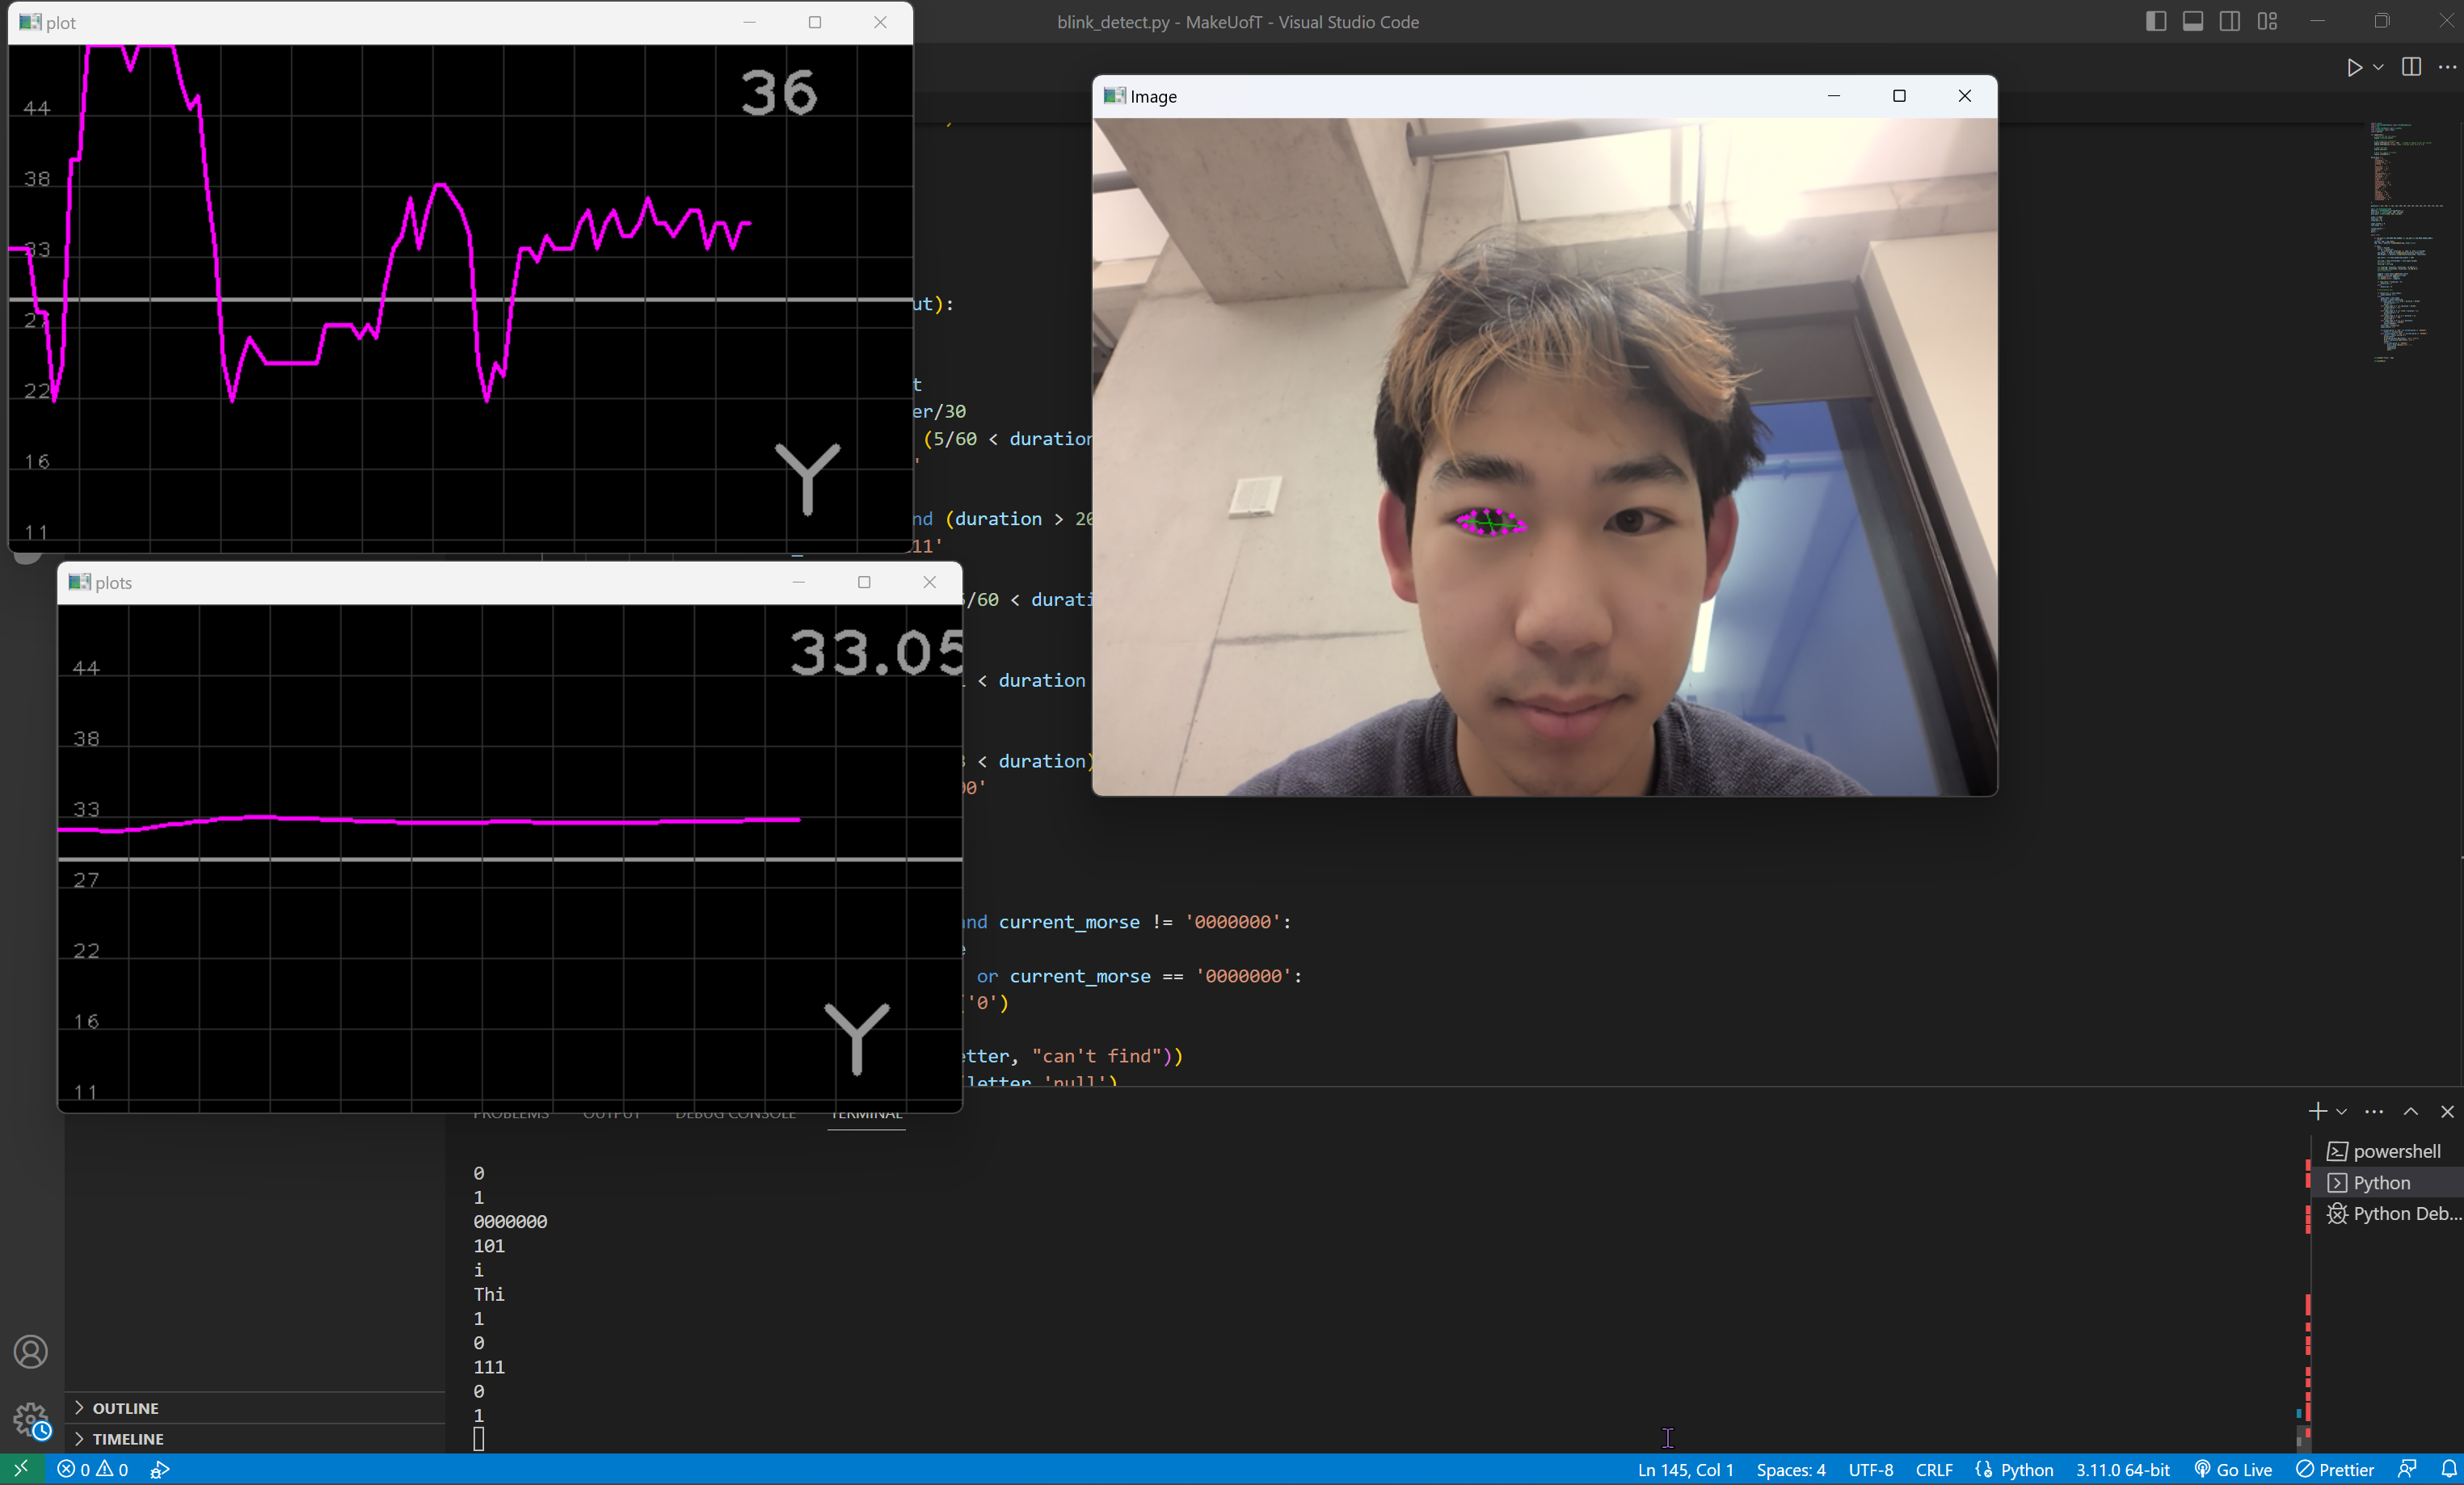
Task: Click the Split Editor Right icon
Action: click(x=2411, y=67)
